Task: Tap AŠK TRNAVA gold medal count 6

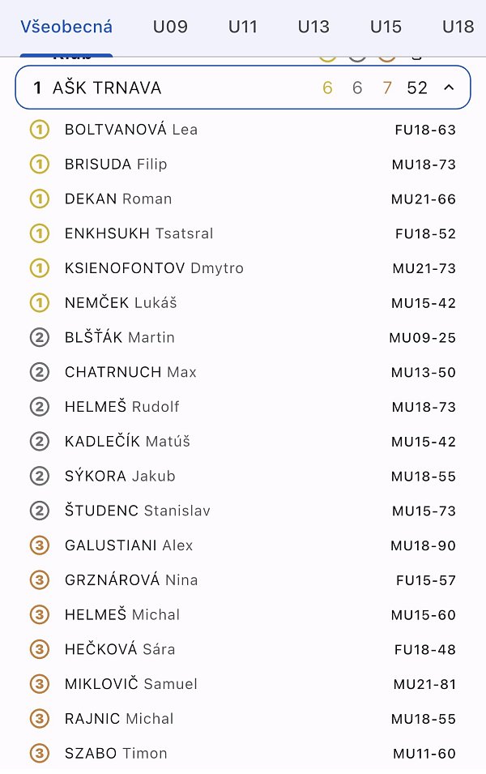Action: point(327,88)
